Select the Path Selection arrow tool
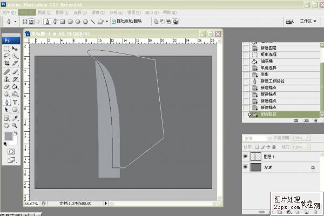Screen dimensions: 324x216 [6, 110]
